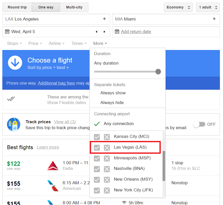This screenshot has width=223, height=205.
Task: Click calendar icon beside Add return date
Action: tap(117, 32)
